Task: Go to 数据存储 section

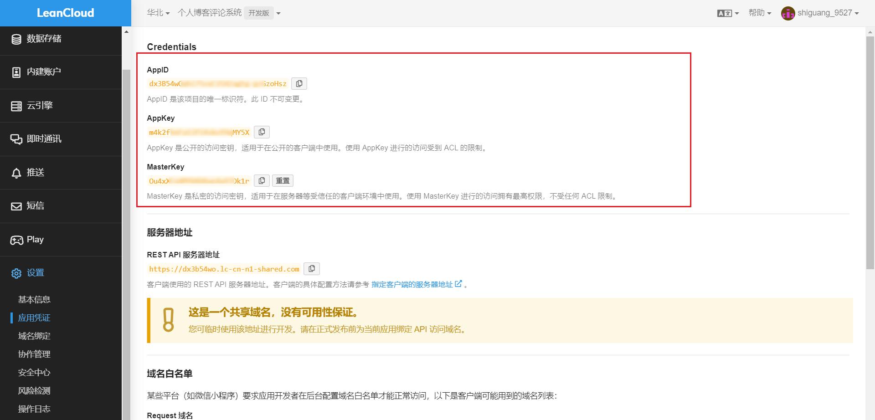Action: click(44, 39)
